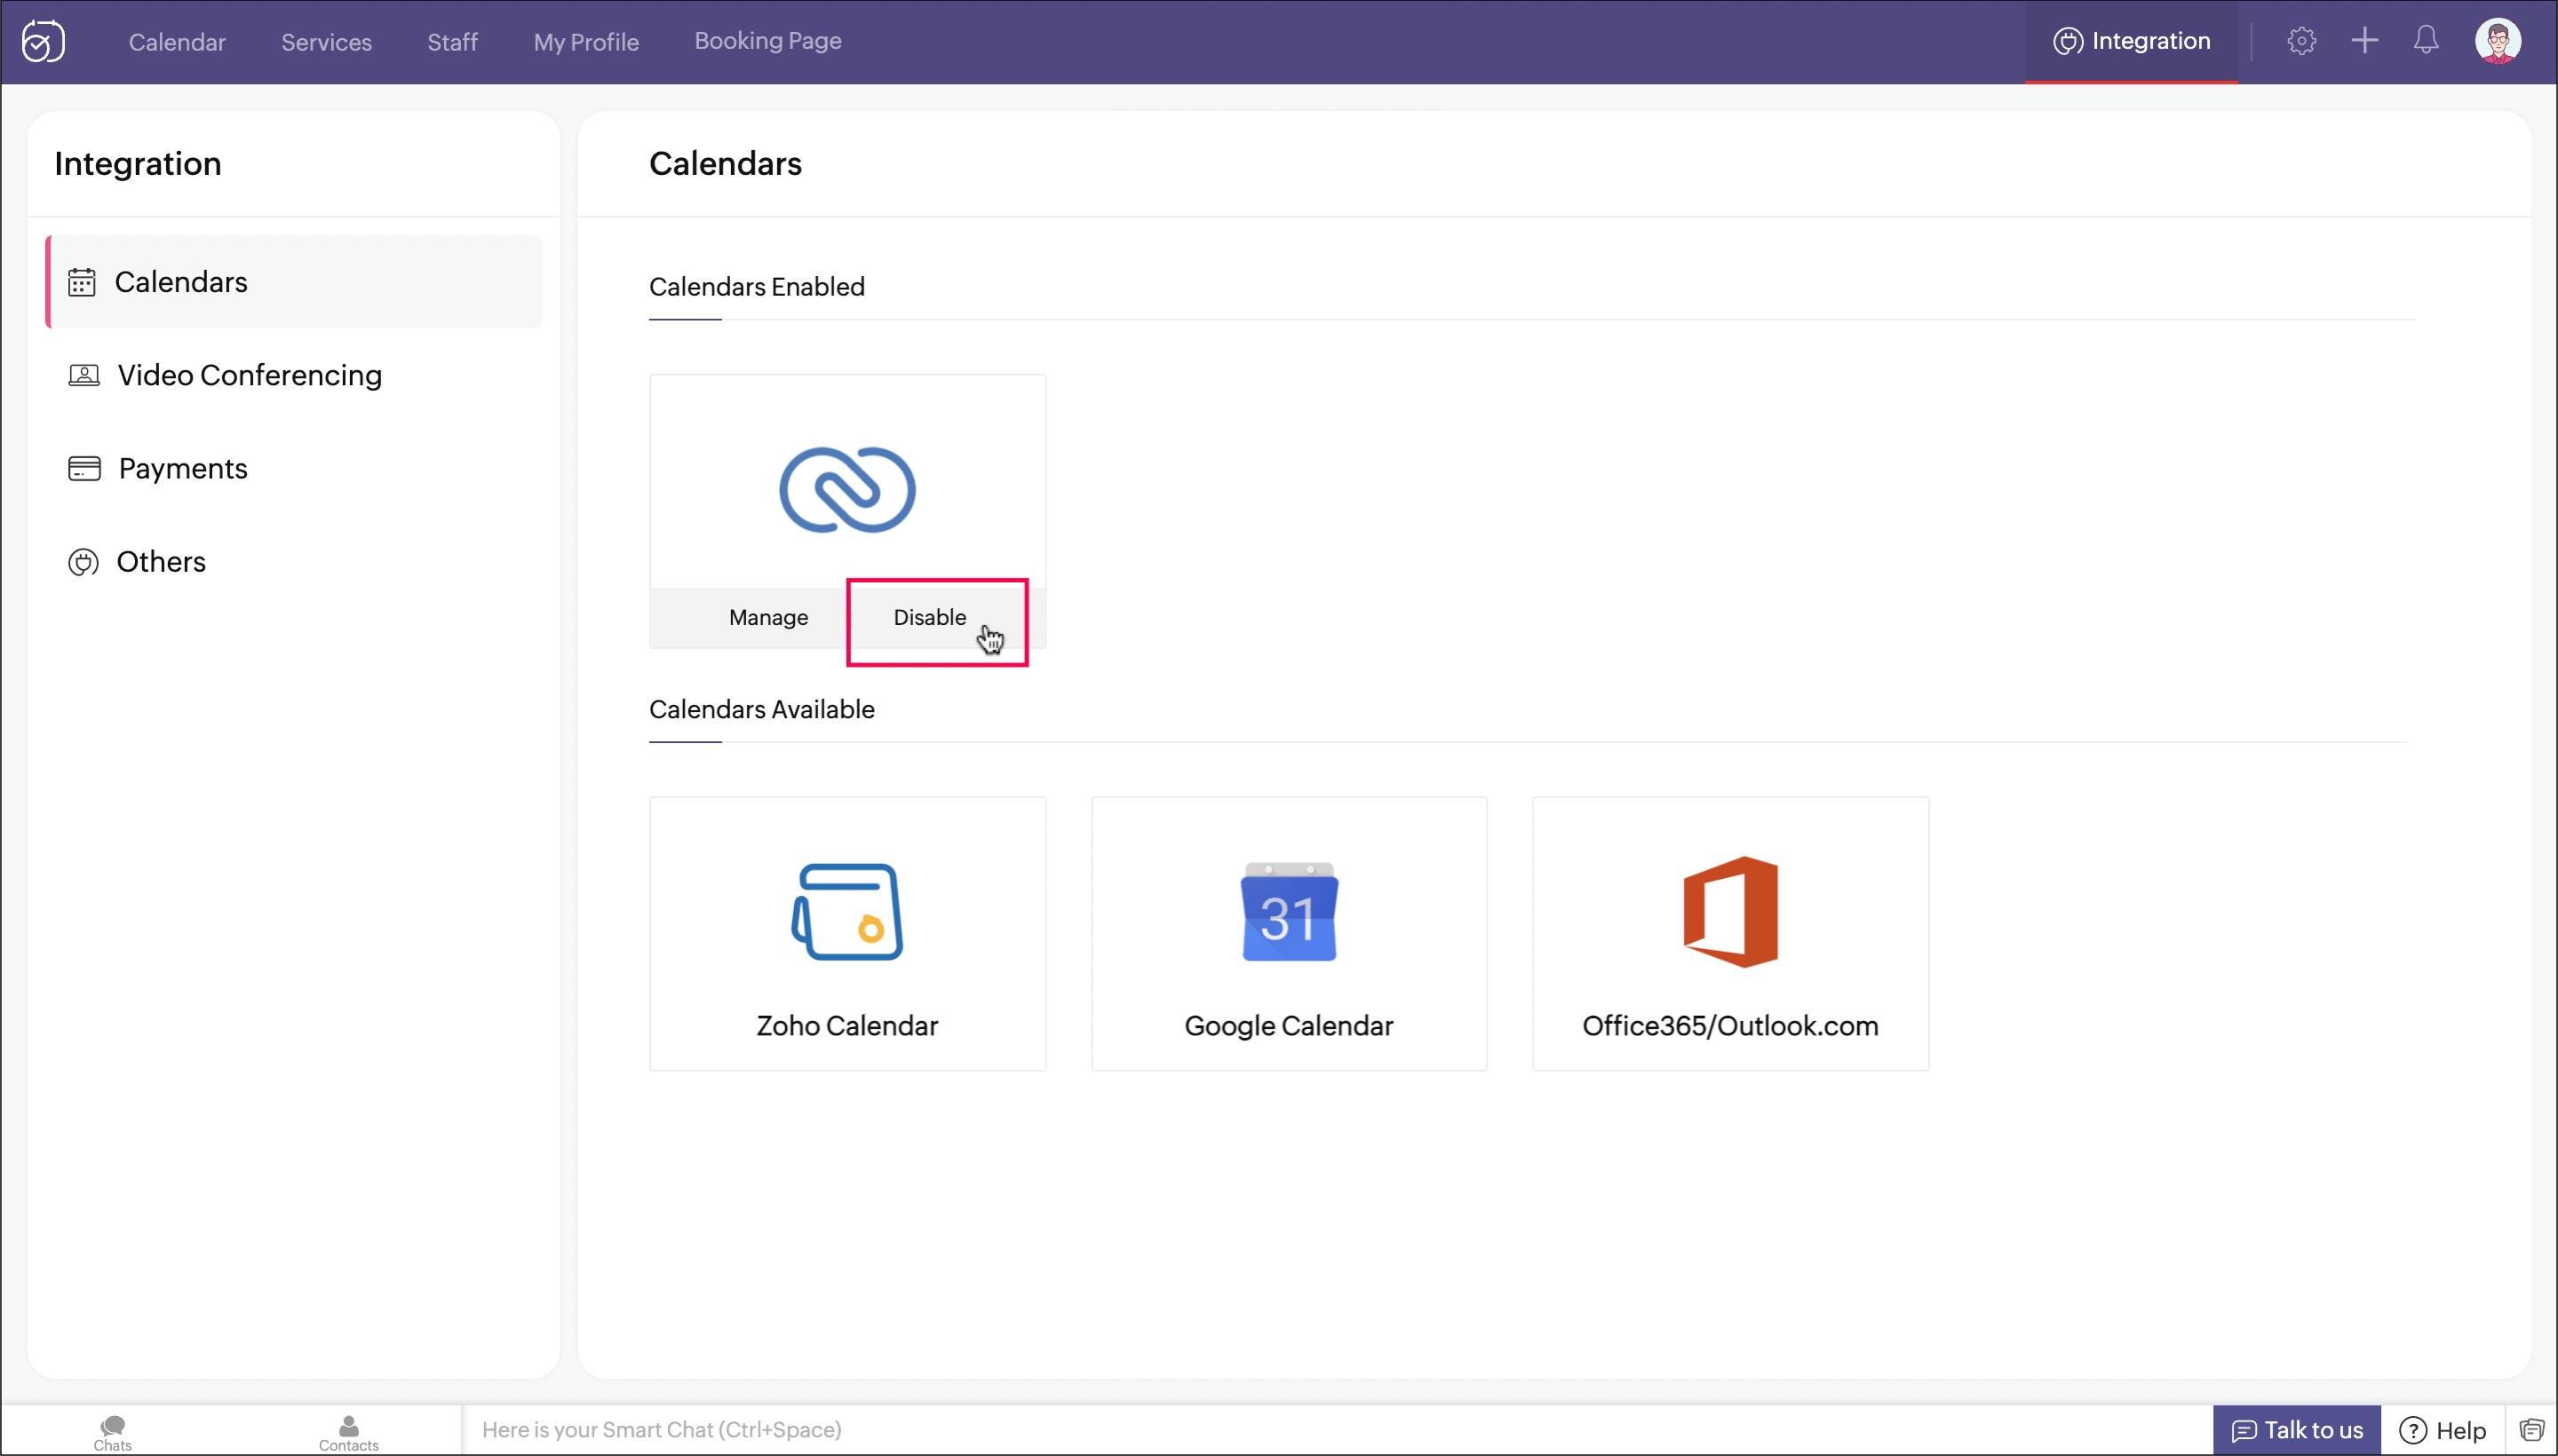The width and height of the screenshot is (2558, 1456).
Task: Open the Services tab
Action: point(326,42)
